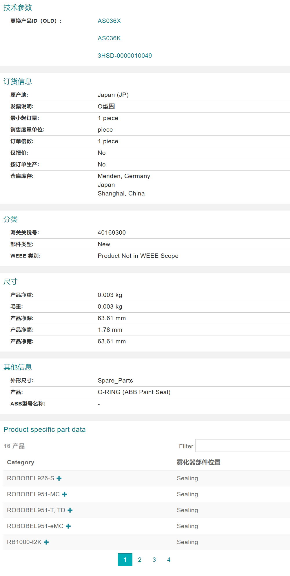
Task: Open the AS036K replaced product link
Action: coord(109,38)
